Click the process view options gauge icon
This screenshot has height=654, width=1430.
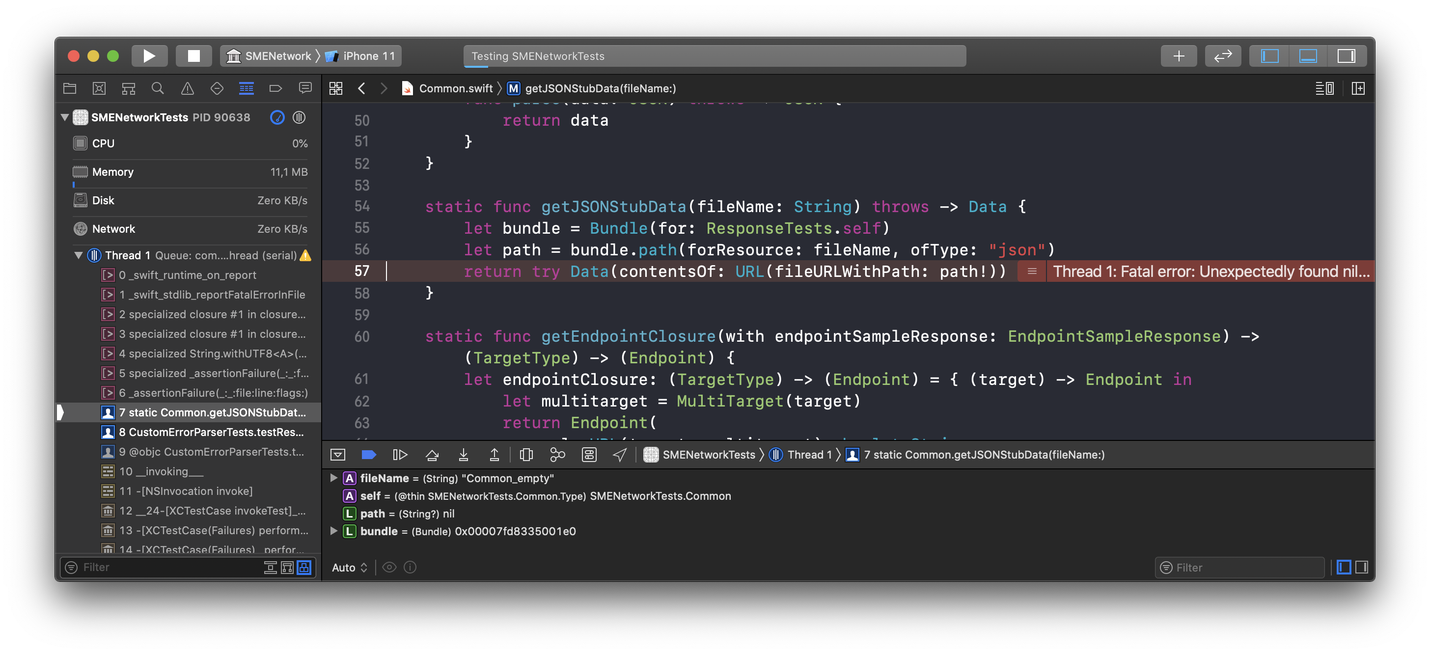click(x=277, y=117)
